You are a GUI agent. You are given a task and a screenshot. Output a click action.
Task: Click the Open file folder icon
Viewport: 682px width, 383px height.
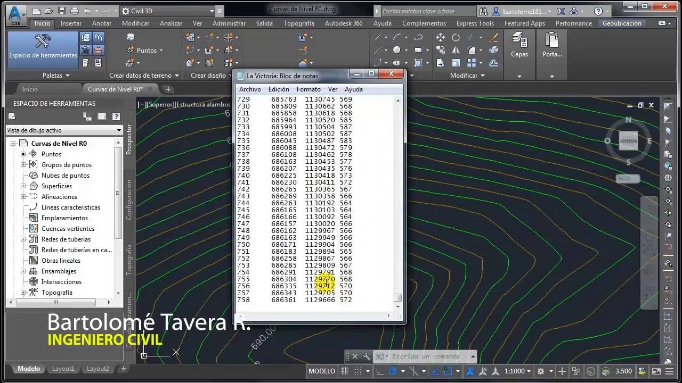click(x=48, y=11)
